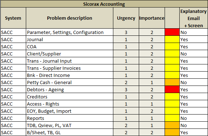
Task: Select the SACC cell in Creditors row
Action: coord(13,97)
